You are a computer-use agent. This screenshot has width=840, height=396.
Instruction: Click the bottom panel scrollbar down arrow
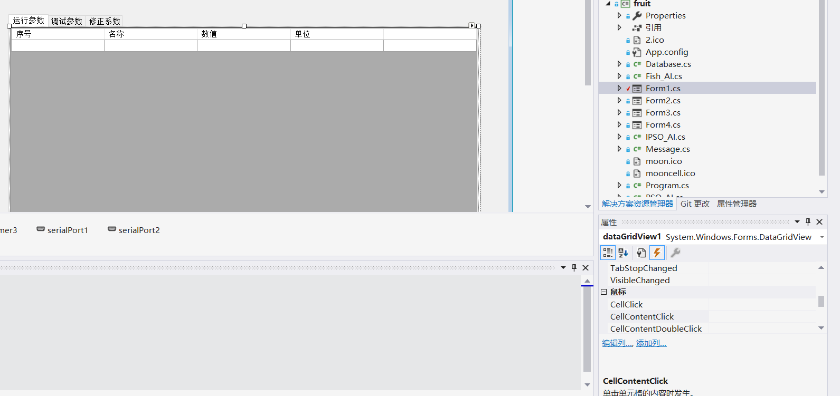[x=587, y=385]
